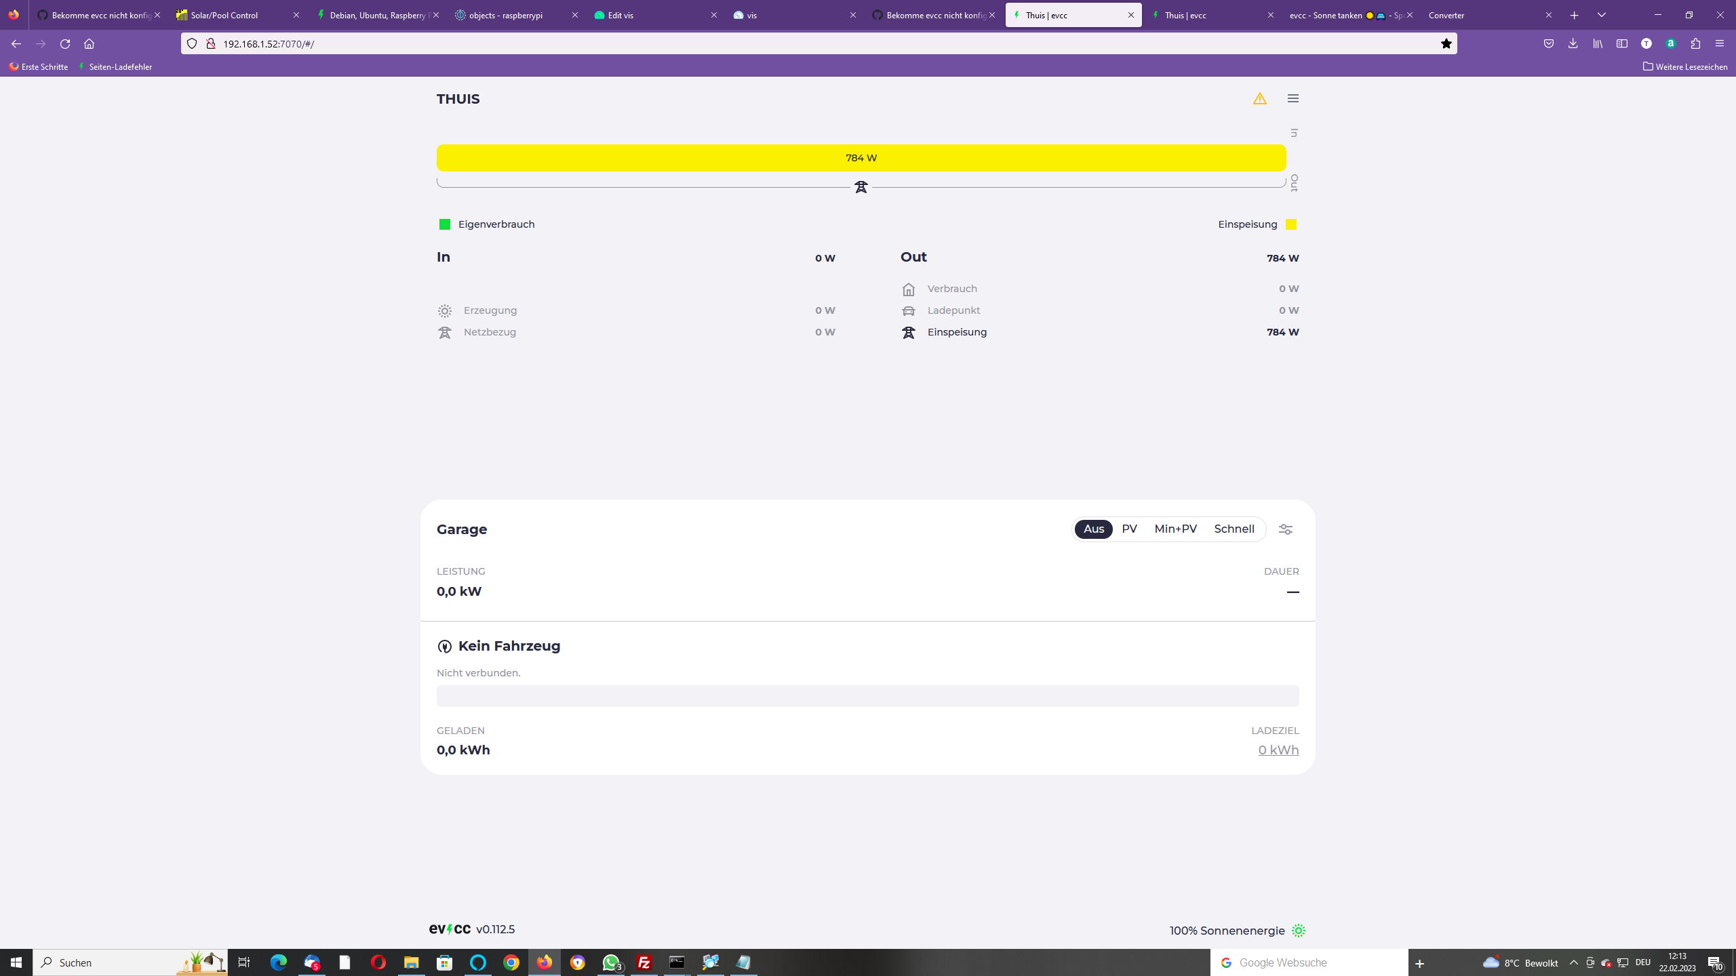Expand the list all tabs chevron

click(x=1602, y=15)
